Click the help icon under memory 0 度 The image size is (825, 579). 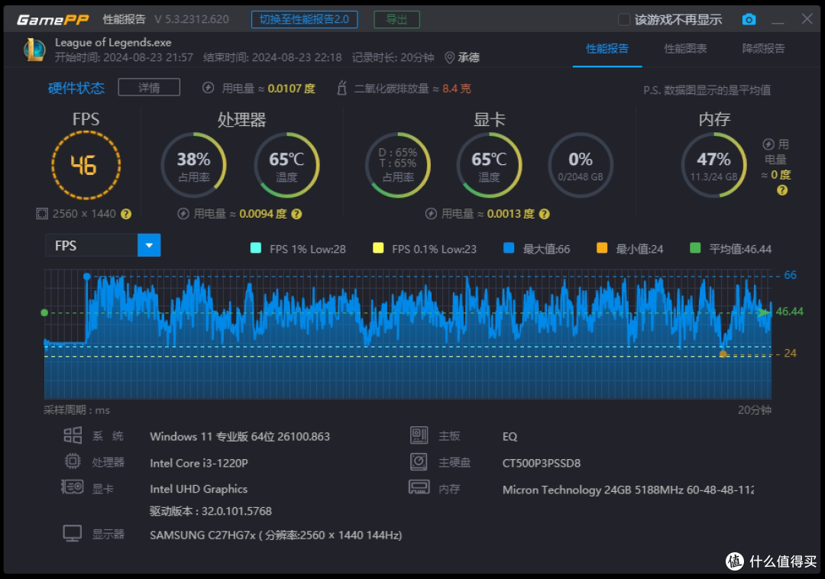[782, 190]
